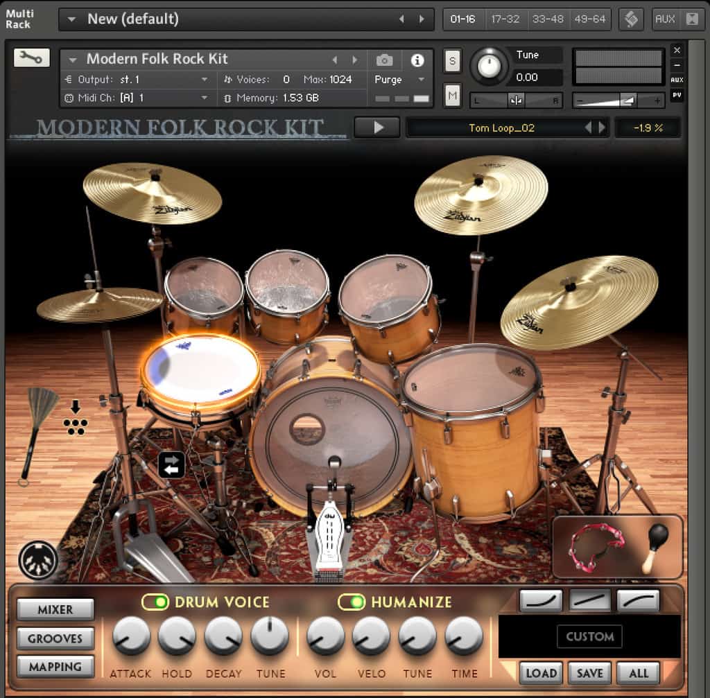Image resolution: width=710 pixels, height=698 pixels.
Task: Toggle the Drum Voice switch
Action: [x=155, y=602]
